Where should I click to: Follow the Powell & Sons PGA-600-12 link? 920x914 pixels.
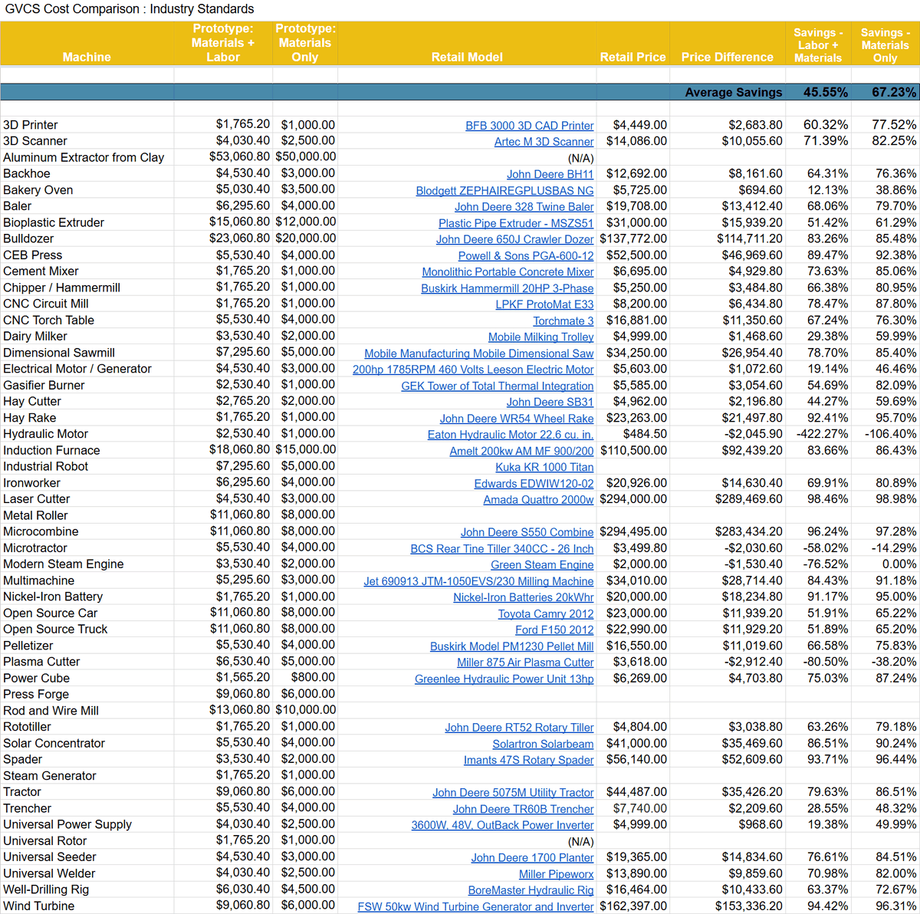point(525,256)
